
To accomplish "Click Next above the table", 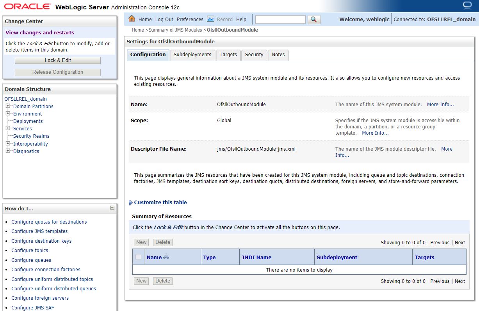I will pos(460,242).
